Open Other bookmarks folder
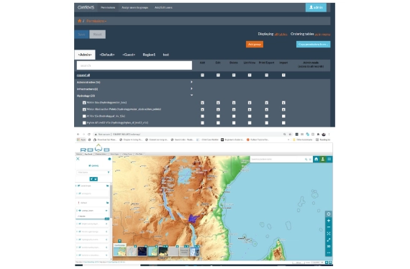Image resolution: width=410 pixels, height=269 pixels. [303, 140]
